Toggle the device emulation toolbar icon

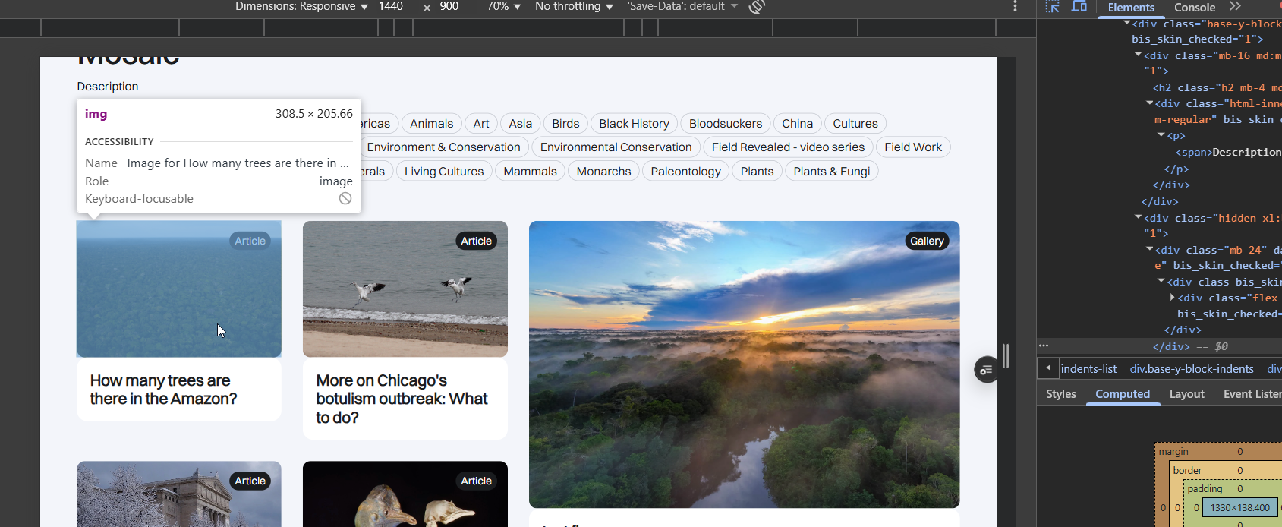[1079, 7]
